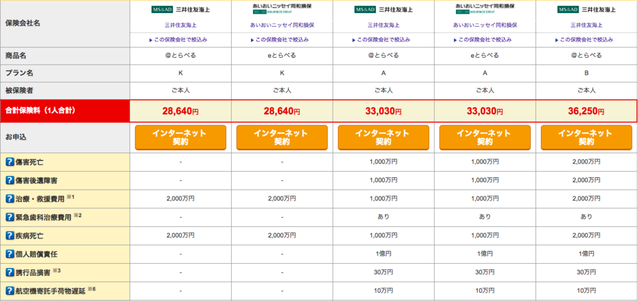Select the plan name cell B
Image resolution: width=638 pixels, height=301 pixels.
click(587, 73)
